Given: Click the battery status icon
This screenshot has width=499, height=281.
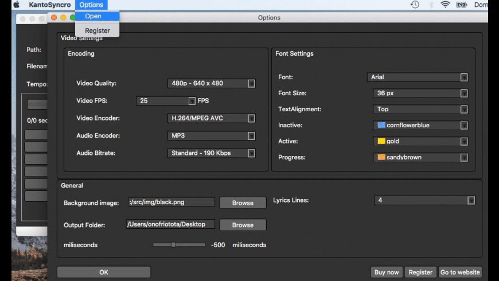Looking at the screenshot, I should (462, 5).
